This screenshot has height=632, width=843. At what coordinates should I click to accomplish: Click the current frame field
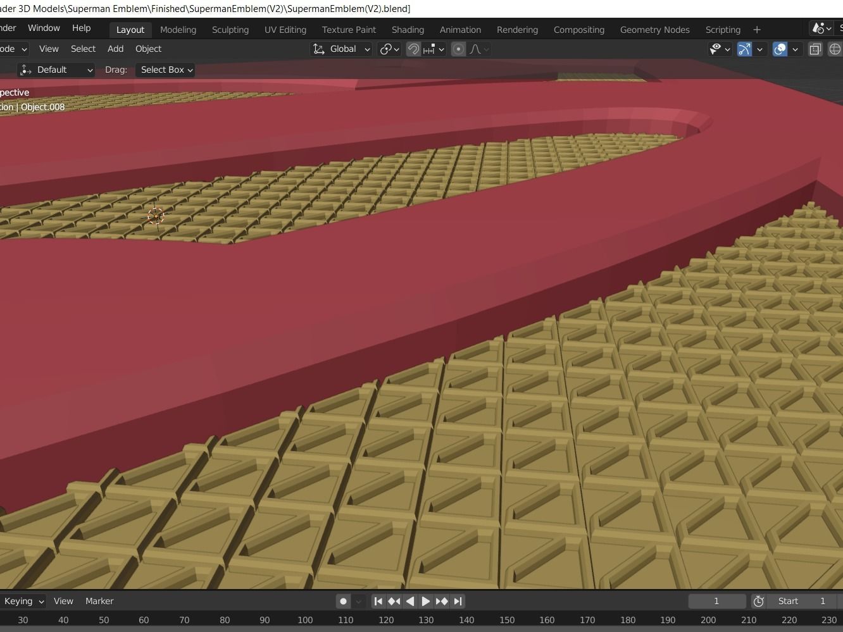tap(716, 601)
